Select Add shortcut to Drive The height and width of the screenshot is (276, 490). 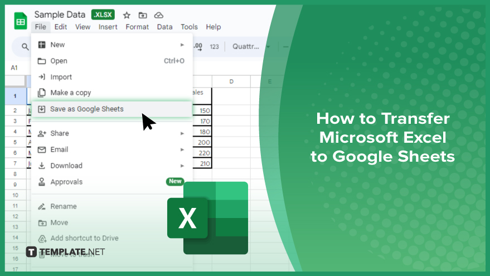pyautogui.click(x=112, y=239)
